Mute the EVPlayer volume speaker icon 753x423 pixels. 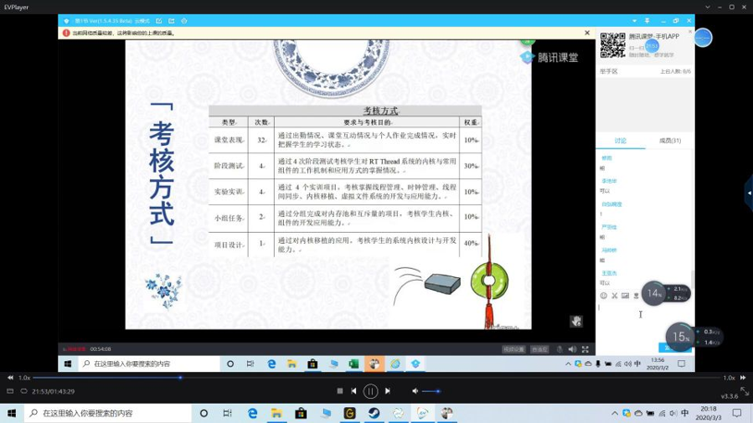(x=415, y=392)
